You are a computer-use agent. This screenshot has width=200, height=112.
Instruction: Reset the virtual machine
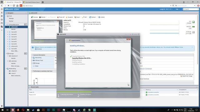(x=77, y=17)
